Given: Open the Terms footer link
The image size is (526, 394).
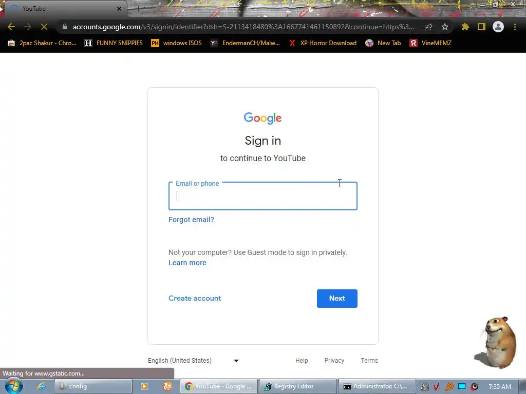Looking at the screenshot, I should pos(369,361).
